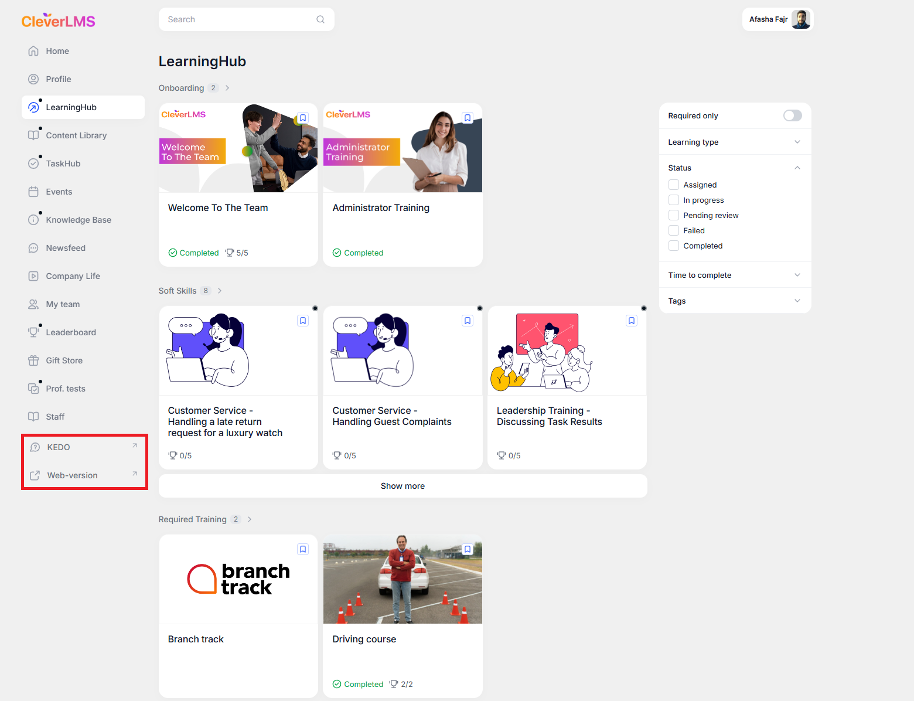
Task: Open the KEDO external link
Action: pos(83,447)
